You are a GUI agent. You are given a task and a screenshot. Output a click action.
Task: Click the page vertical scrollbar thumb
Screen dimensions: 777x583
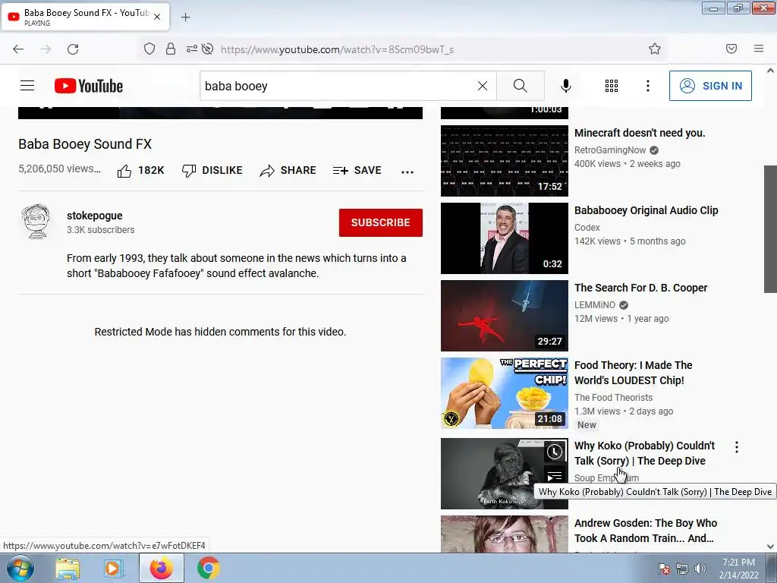[x=770, y=229]
